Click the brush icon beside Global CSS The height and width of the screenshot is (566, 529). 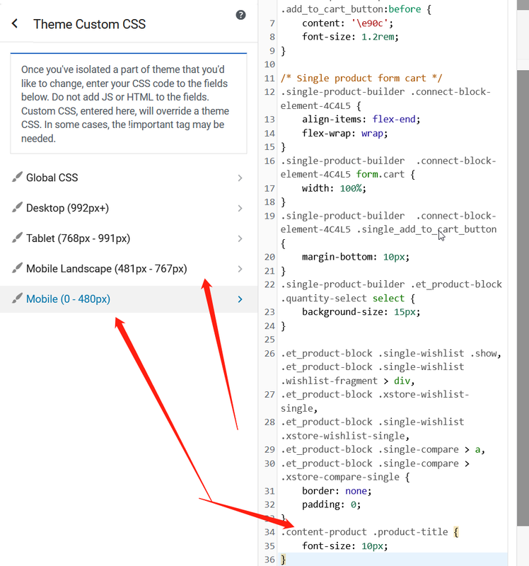click(17, 177)
